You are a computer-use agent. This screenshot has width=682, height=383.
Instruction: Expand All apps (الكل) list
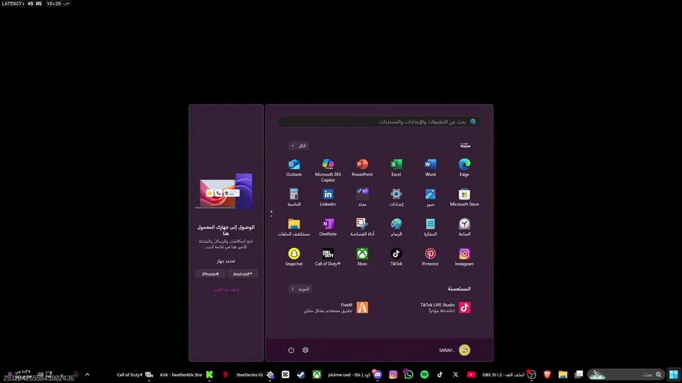[x=298, y=146]
